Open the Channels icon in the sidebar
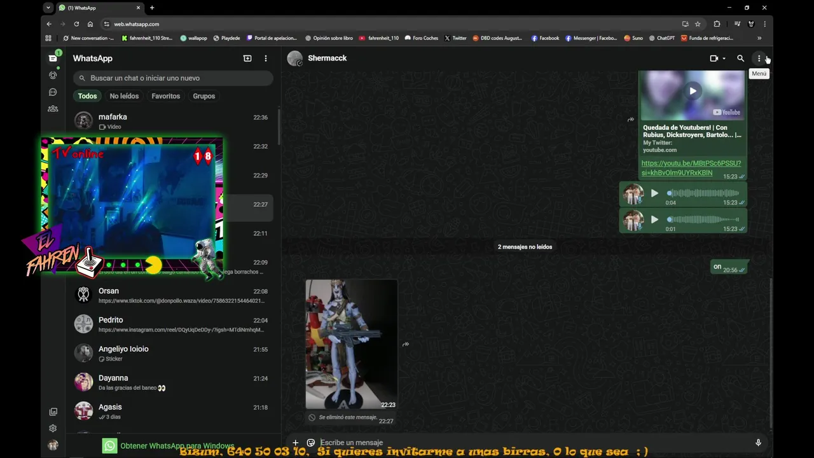Screen dimensions: 814x458 [x=53, y=92]
